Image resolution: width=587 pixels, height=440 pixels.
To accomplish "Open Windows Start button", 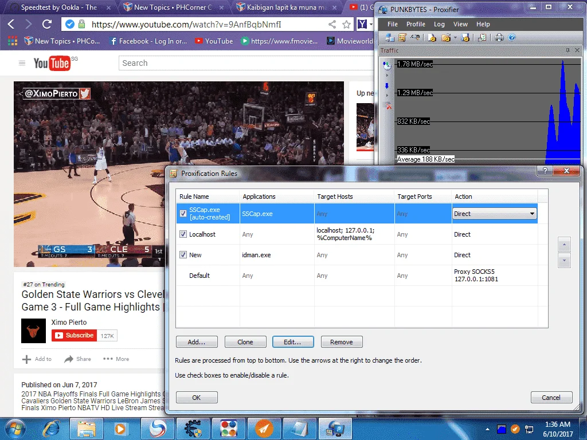I will click(x=15, y=429).
